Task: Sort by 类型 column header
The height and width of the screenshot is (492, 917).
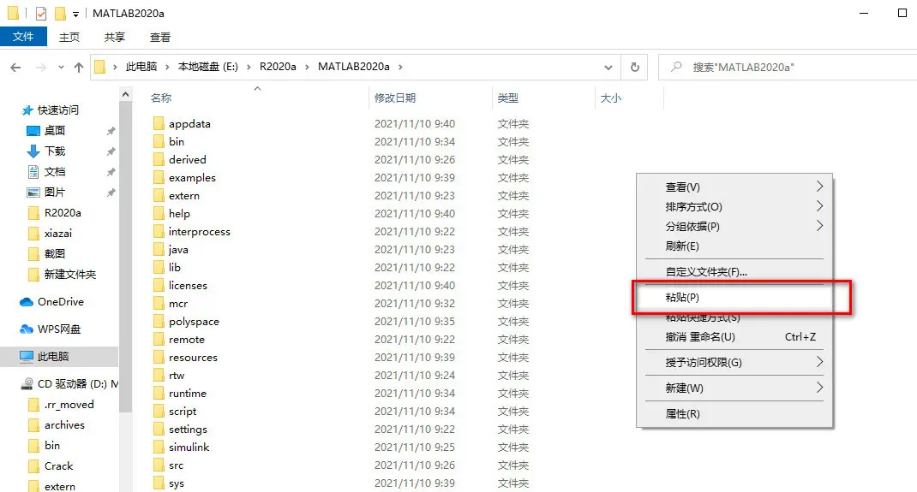Action: [x=507, y=98]
